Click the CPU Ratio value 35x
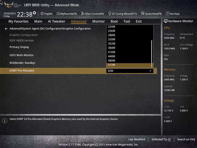197x148 pixels. [x=166, y=59]
